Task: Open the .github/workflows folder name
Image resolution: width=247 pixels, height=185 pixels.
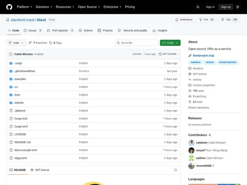Action: click(x=25, y=71)
